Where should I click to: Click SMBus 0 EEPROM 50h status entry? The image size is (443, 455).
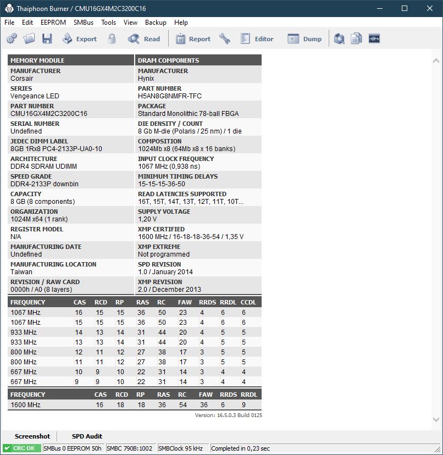pyautogui.click(x=73, y=448)
